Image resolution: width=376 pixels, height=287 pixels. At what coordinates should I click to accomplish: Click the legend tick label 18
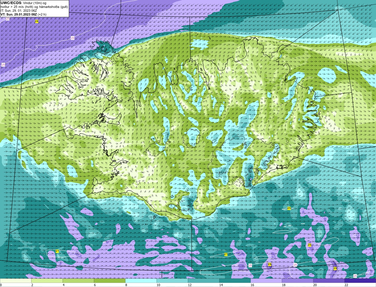pos(284,285)
